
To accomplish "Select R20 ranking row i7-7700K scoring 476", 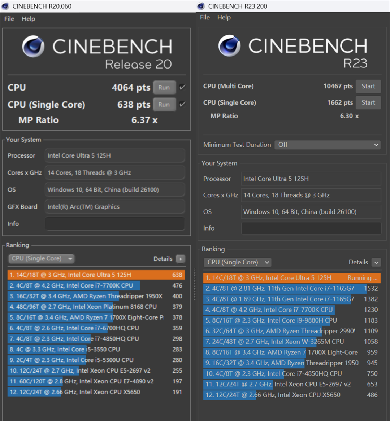I will 96,285.
